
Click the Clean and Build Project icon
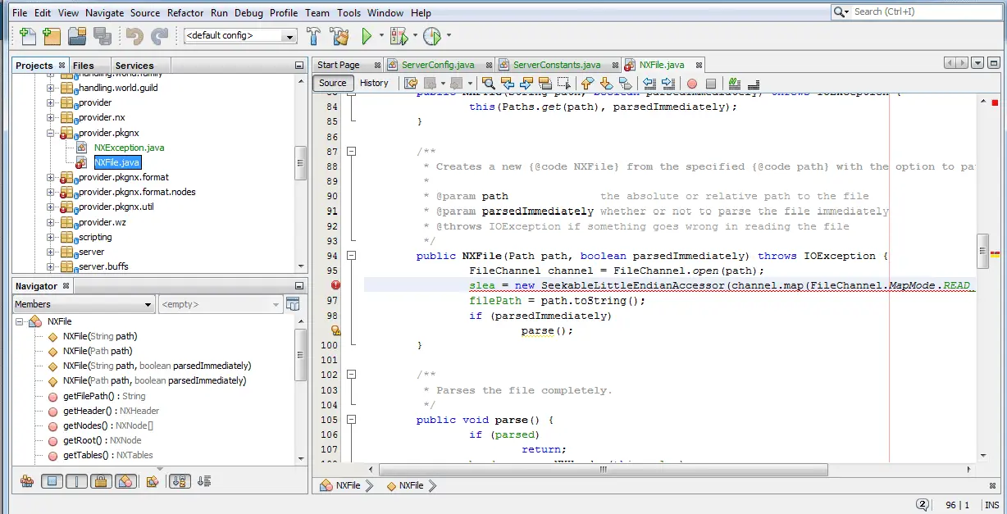click(339, 36)
